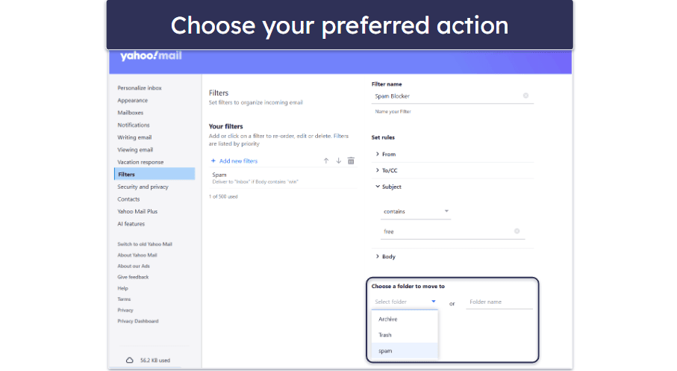This screenshot has height=371, width=677.
Task: Open the Select folder dropdown
Action: [405, 302]
